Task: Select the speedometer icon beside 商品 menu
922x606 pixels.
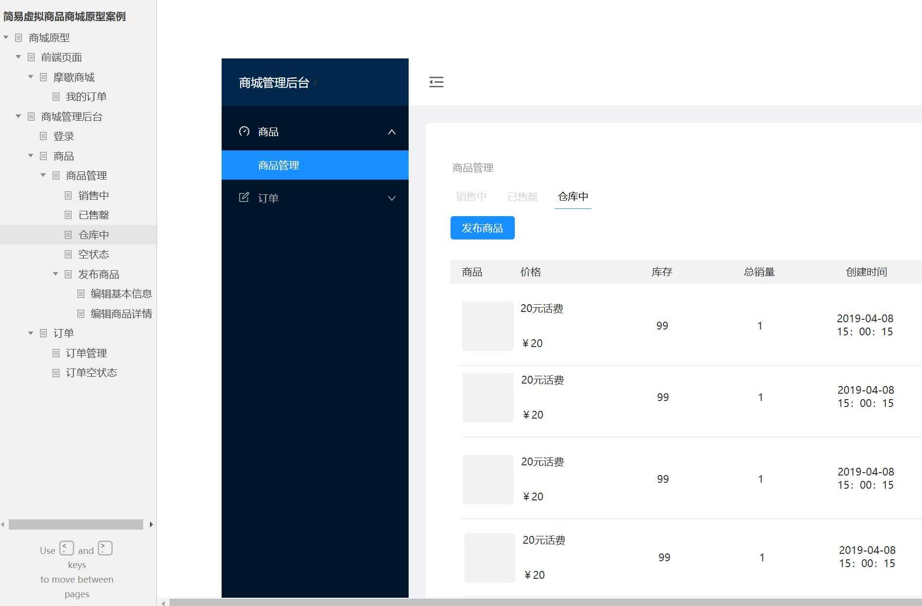Action: pos(244,131)
